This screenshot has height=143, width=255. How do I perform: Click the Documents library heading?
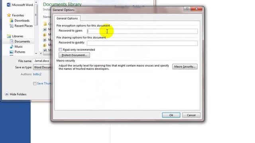pos(62,4)
